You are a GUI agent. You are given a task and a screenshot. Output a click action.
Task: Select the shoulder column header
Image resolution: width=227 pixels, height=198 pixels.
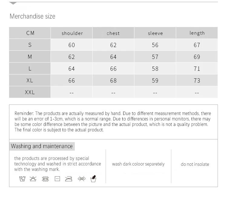pyautogui.click(x=72, y=33)
